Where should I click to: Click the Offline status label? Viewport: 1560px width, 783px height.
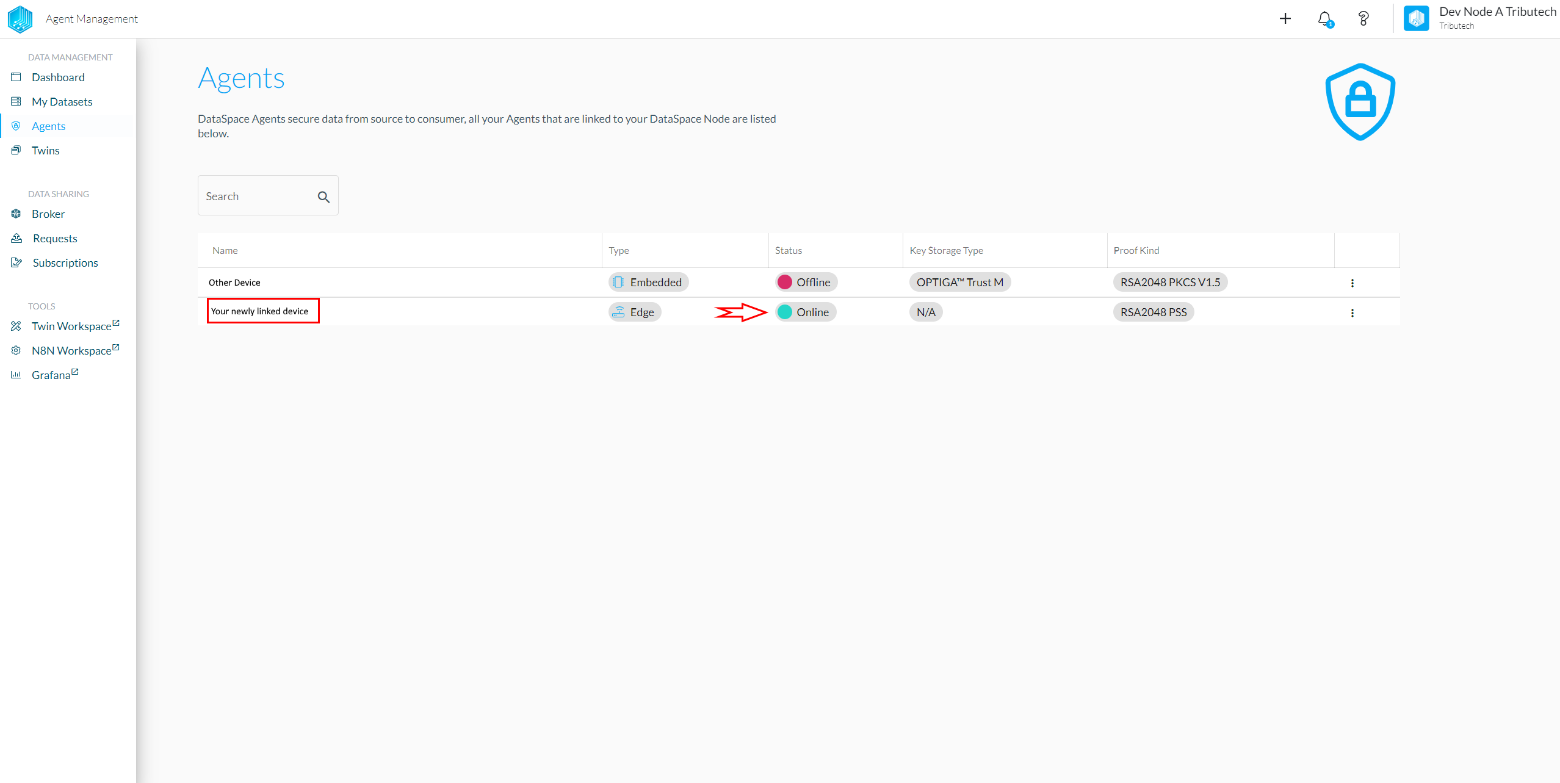[814, 282]
